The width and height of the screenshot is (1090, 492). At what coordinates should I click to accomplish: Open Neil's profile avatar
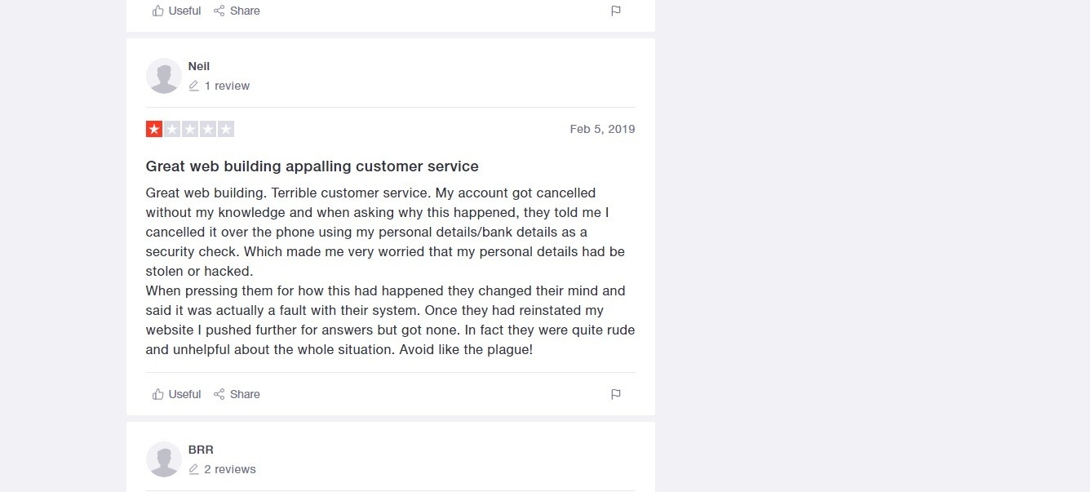pyautogui.click(x=164, y=76)
